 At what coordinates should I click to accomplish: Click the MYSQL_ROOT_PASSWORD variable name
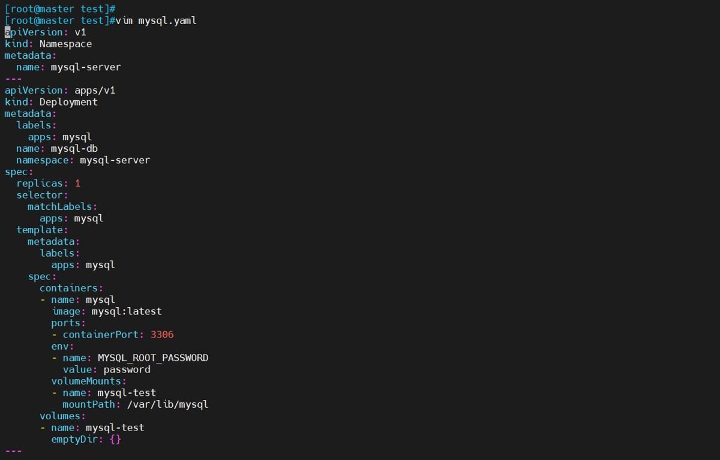pyautogui.click(x=153, y=358)
